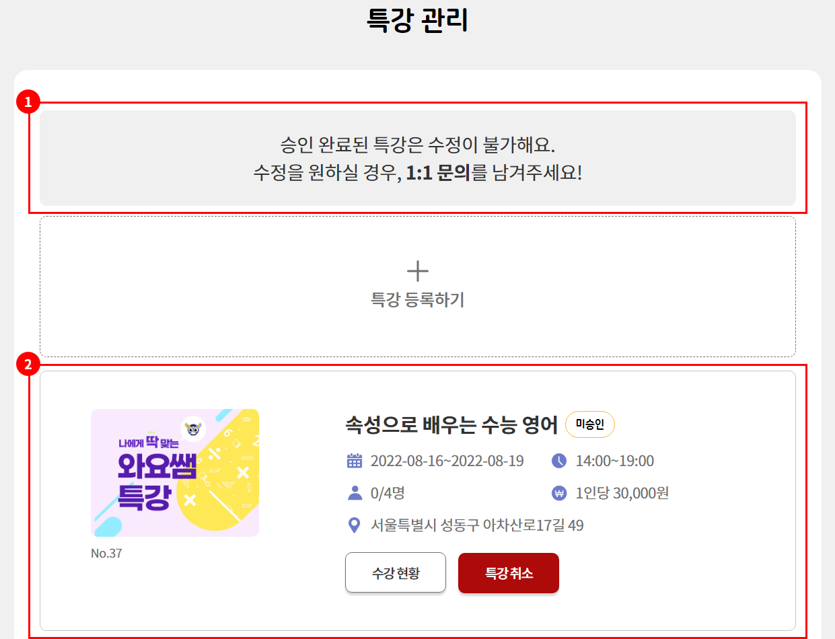Click the plus icon to add lecture

(418, 271)
